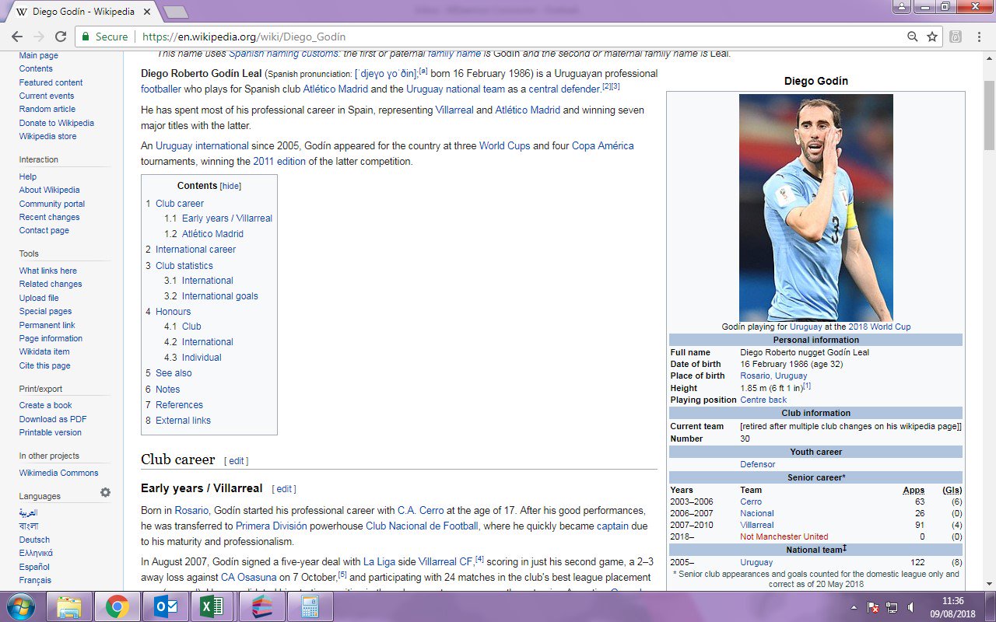The height and width of the screenshot is (622, 996).
Task: Switch to the Español language version
Action: [x=35, y=567]
